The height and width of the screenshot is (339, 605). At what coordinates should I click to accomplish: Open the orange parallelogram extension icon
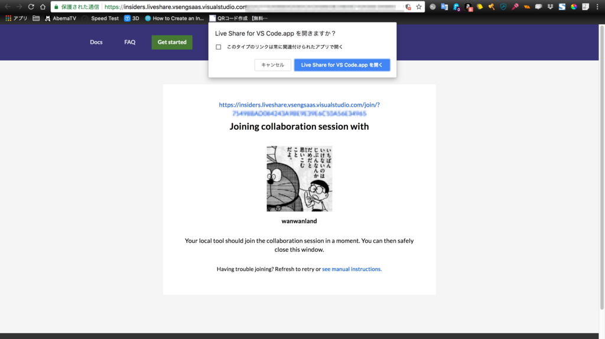coord(526,6)
